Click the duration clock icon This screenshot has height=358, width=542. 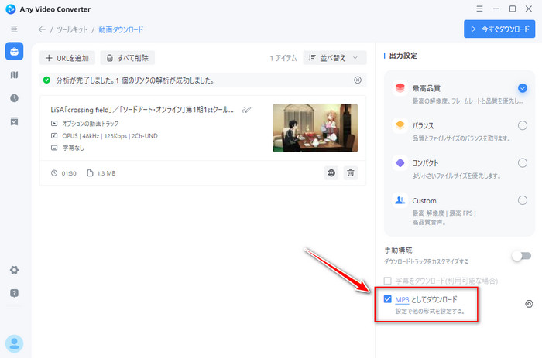pos(54,173)
